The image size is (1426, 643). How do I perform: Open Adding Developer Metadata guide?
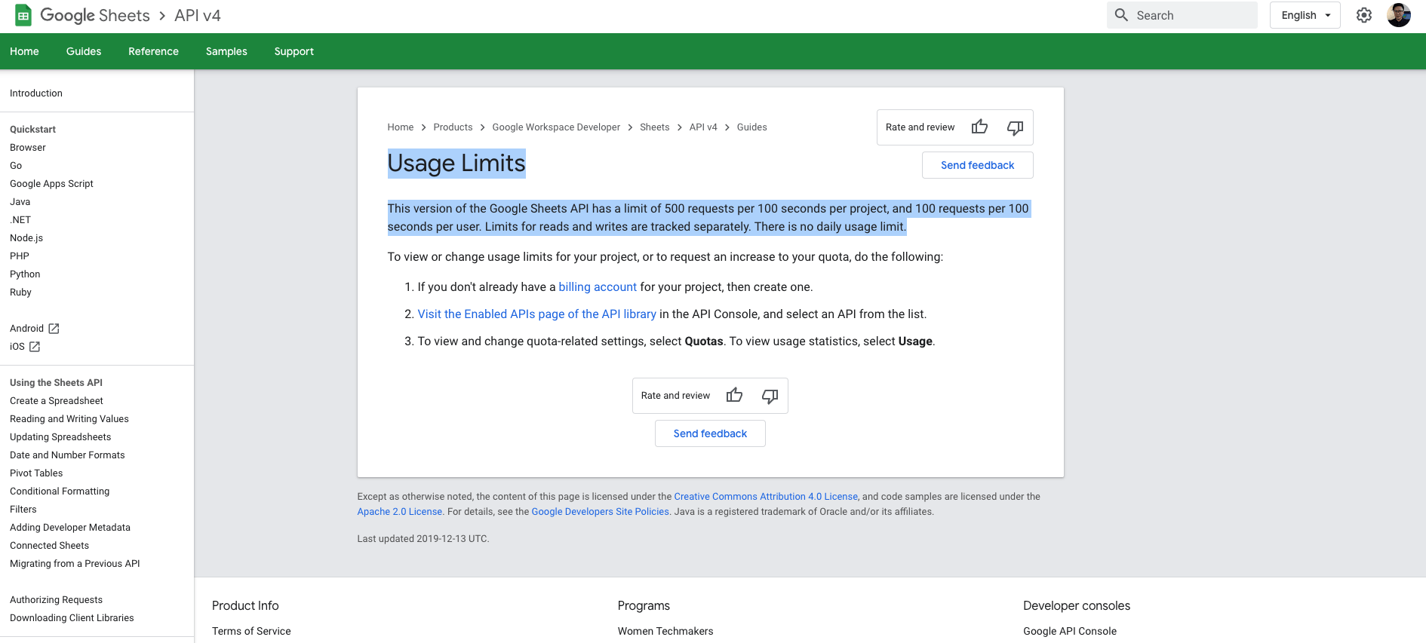70,528
